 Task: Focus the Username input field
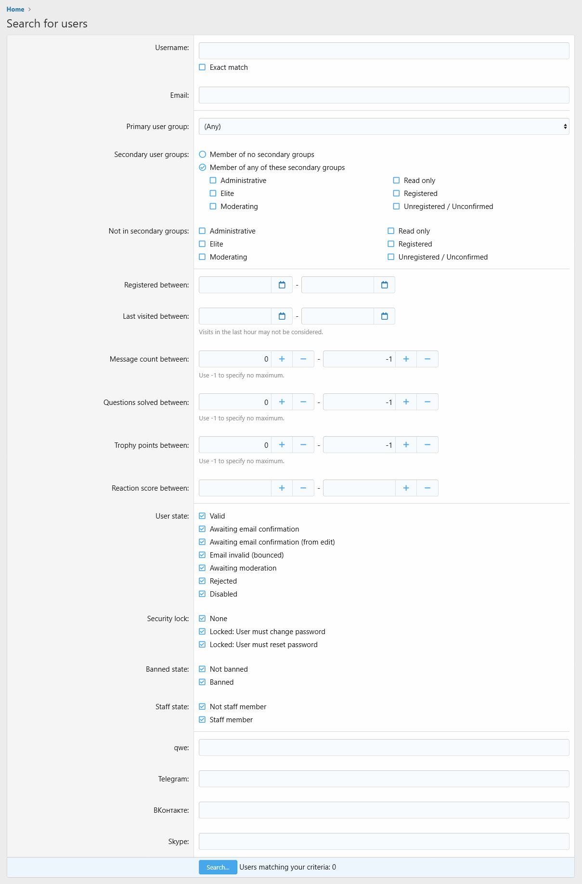tap(384, 51)
